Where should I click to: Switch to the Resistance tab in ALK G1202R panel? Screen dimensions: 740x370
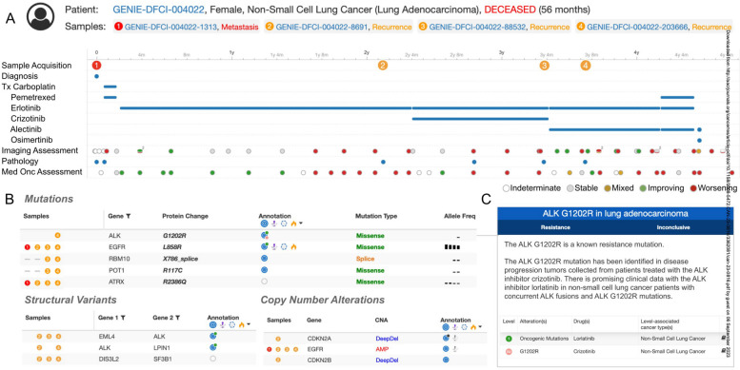[556, 227]
